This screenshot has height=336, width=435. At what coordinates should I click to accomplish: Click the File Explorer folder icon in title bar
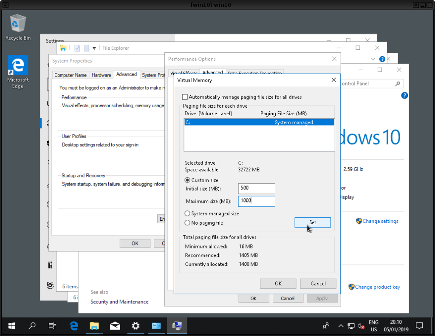[63, 48]
